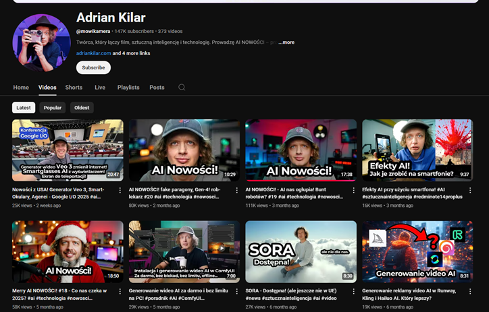Open options menu for Runway Kling Hailuo video

tap(470, 292)
